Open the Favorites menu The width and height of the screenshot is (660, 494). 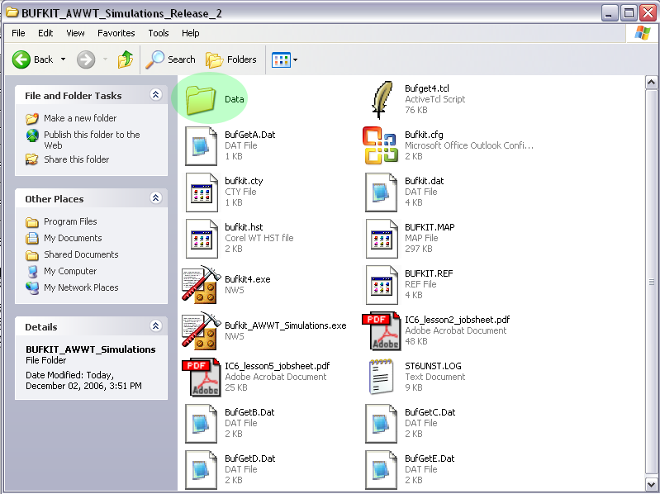pos(116,33)
